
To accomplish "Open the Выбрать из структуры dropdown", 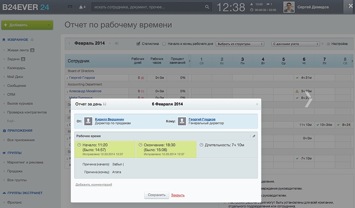I will click(x=240, y=44).
